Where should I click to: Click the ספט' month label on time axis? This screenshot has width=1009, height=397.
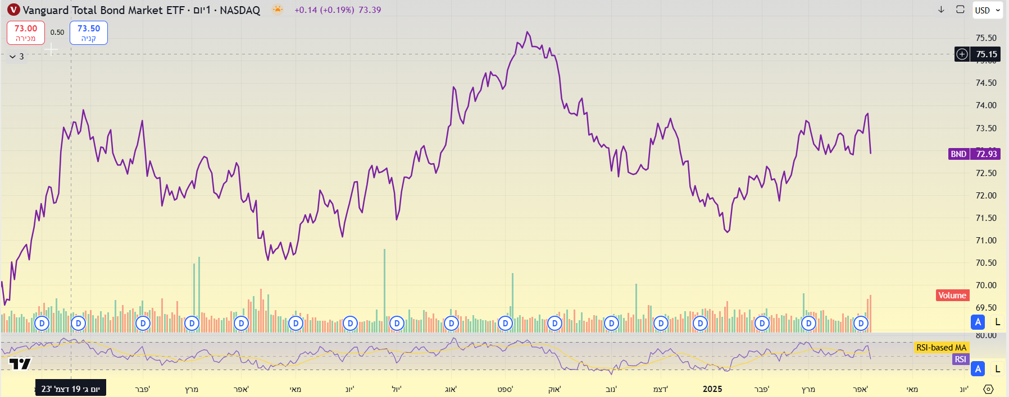click(505, 389)
